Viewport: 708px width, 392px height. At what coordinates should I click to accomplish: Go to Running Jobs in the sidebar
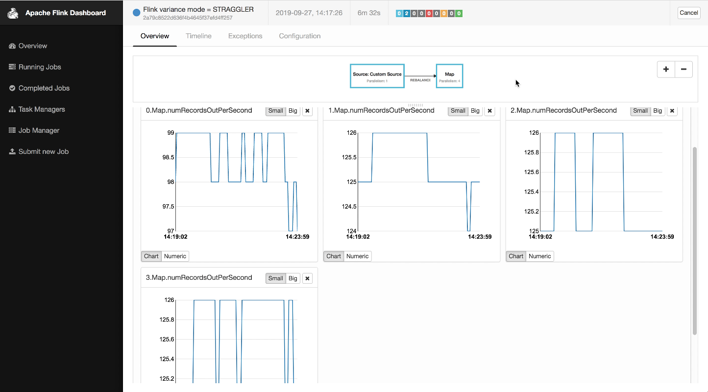click(x=40, y=67)
